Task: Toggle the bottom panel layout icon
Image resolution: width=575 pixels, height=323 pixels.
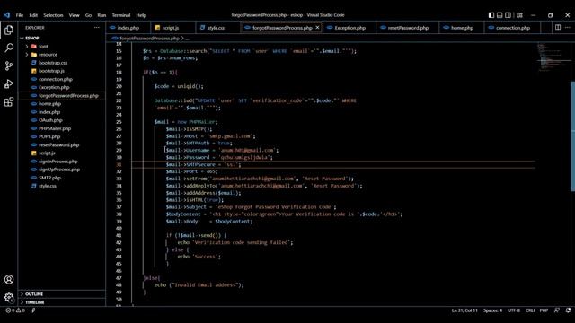Action: click(x=500, y=15)
